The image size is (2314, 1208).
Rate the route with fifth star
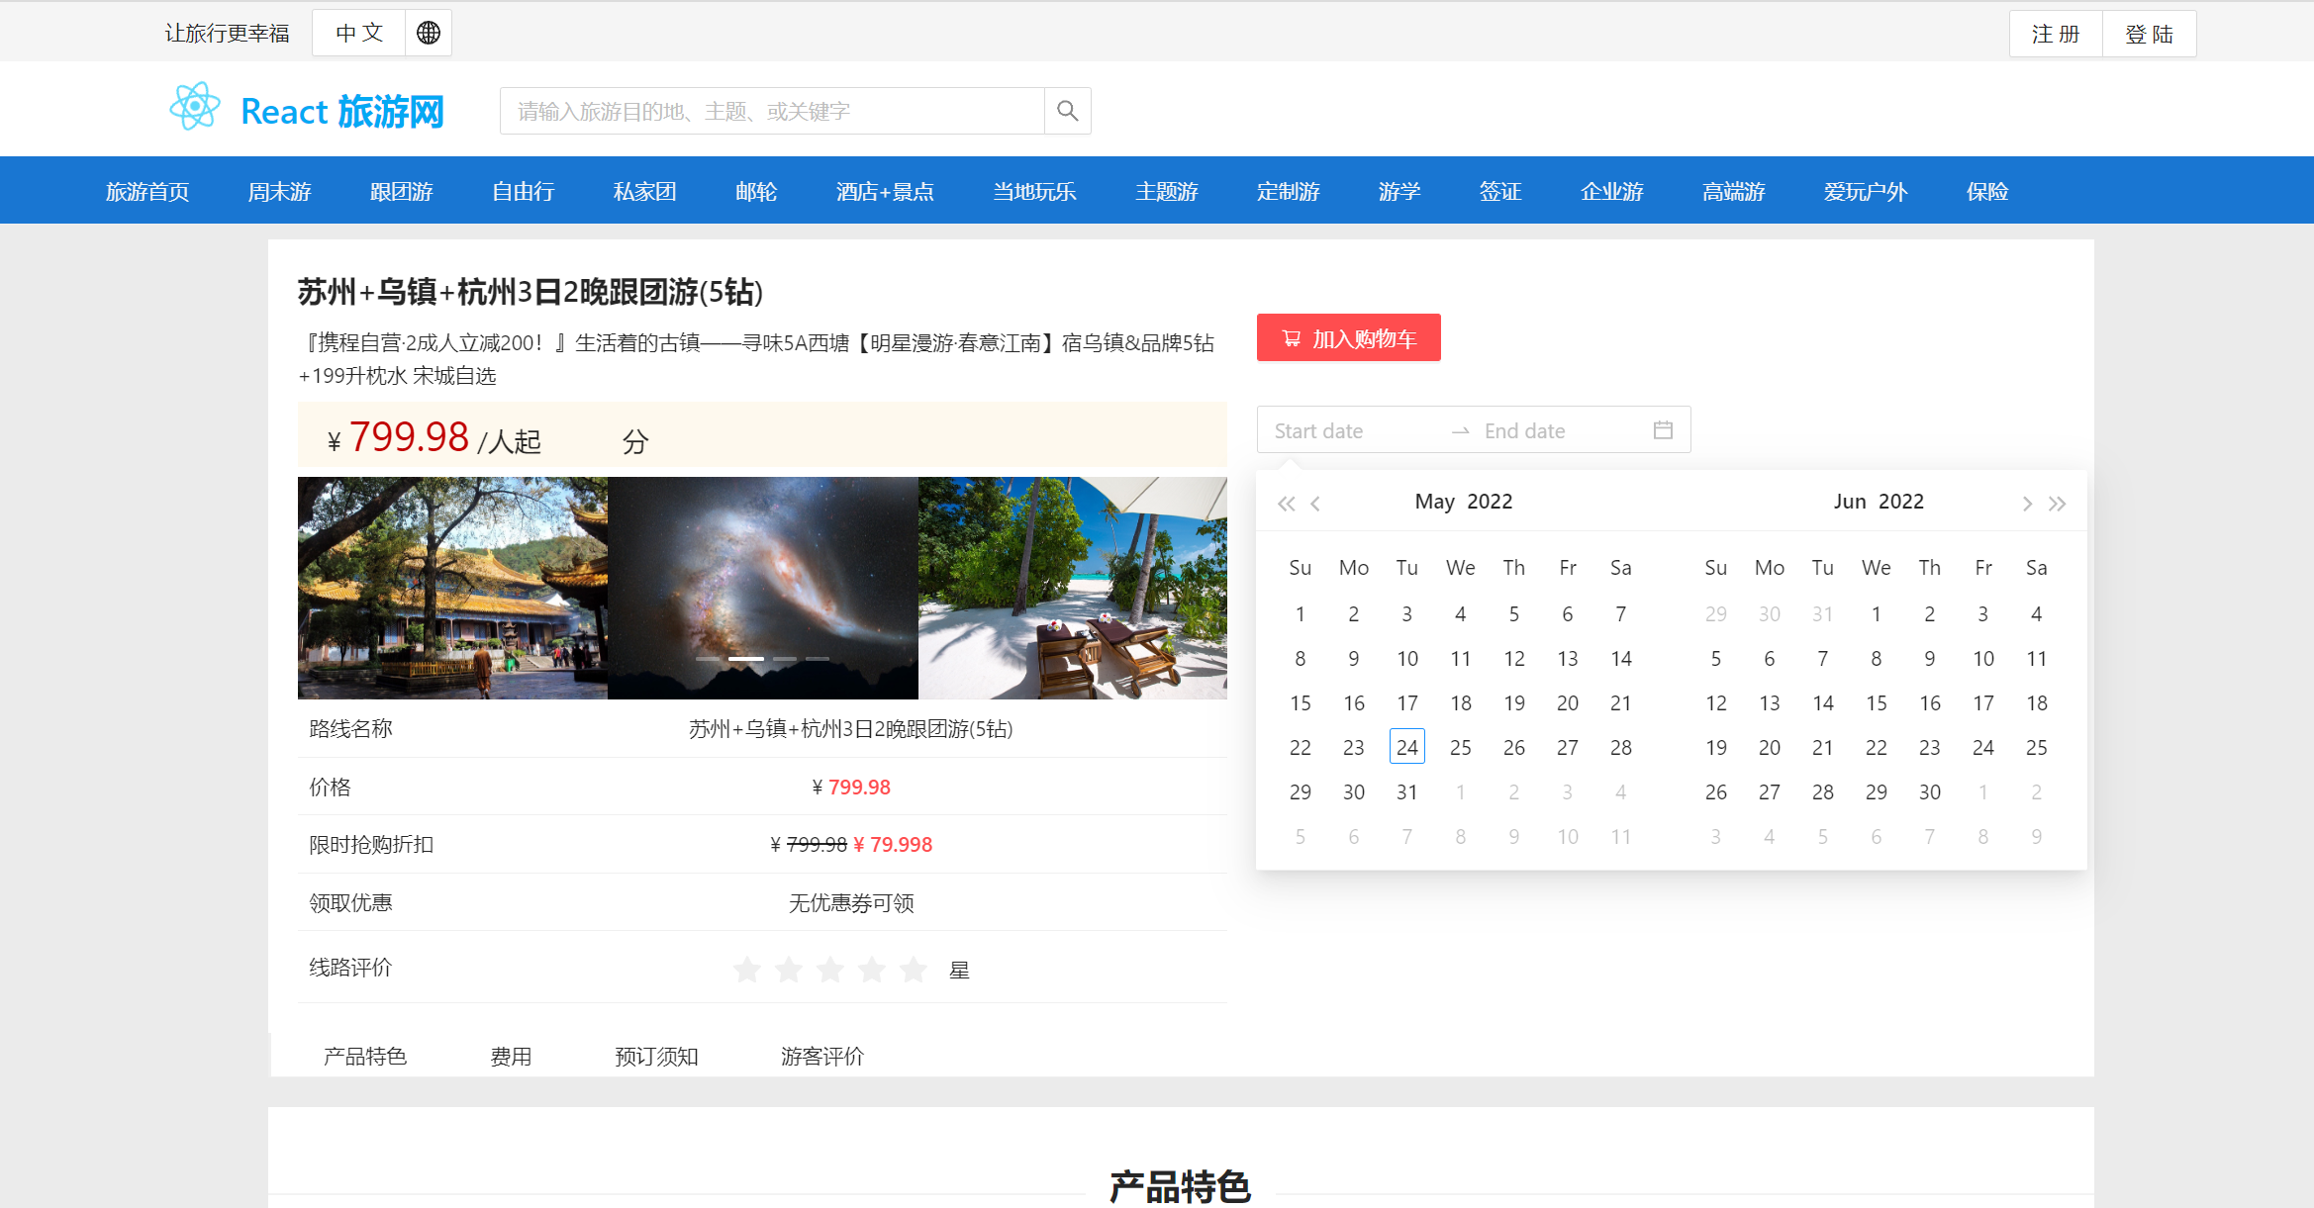[x=913, y=970]
